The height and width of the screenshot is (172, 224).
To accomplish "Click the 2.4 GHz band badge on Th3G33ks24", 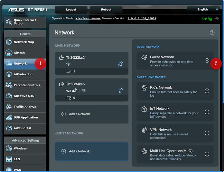I will tap(120, 65).
